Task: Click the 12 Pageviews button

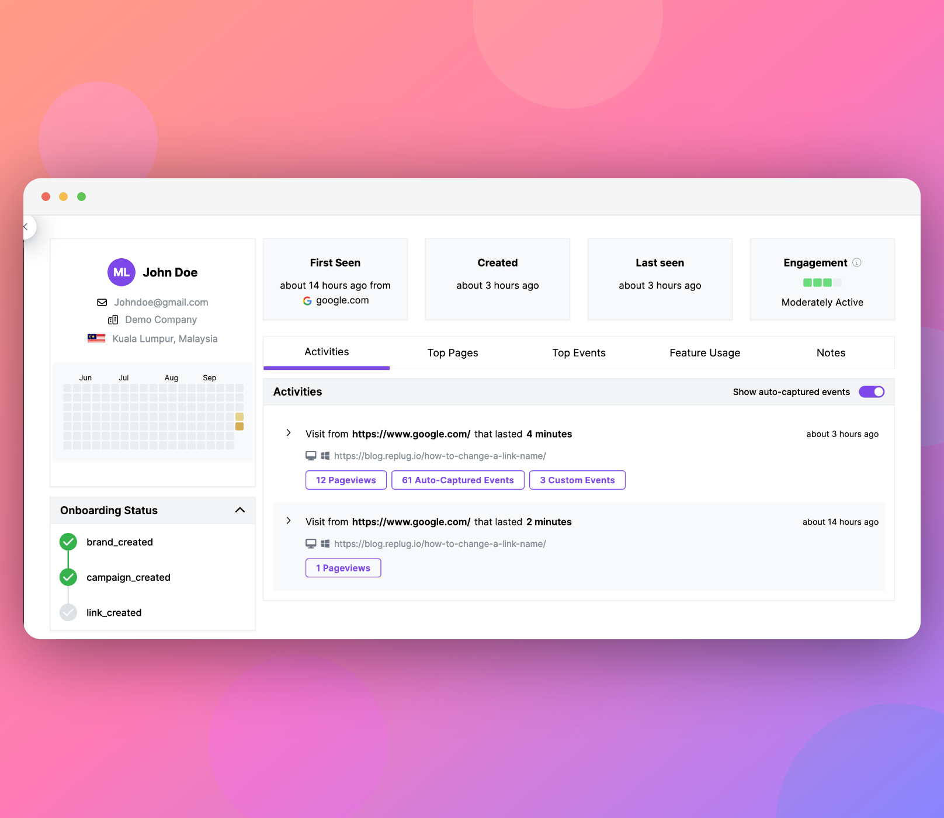Action: [x=346, y=480]
